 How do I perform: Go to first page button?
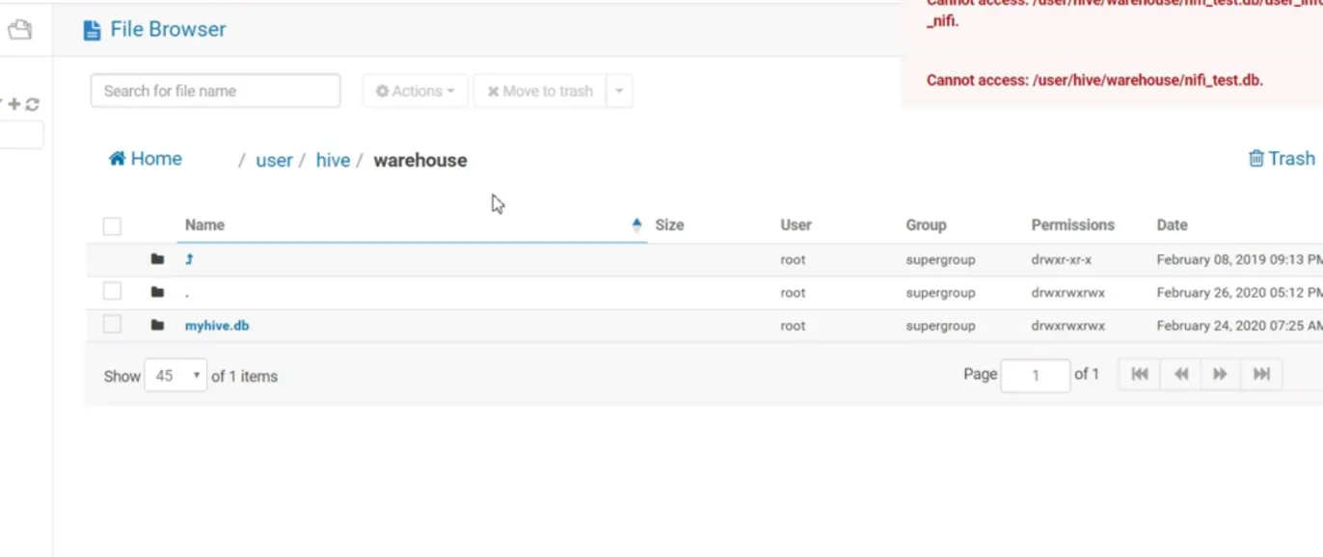coord(1139,374)
